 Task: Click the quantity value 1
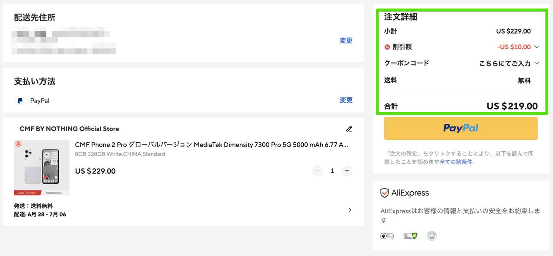(x=332, y=171)
